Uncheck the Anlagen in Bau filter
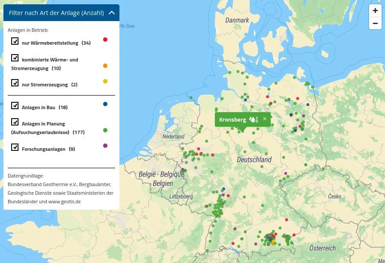 [15, 106]
